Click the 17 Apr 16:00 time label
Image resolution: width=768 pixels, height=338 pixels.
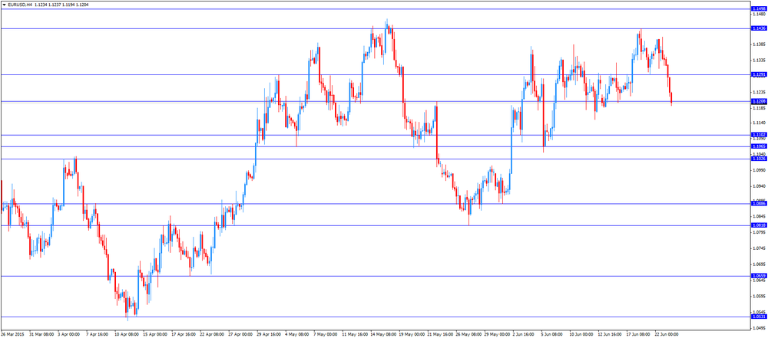click(183, 335)
